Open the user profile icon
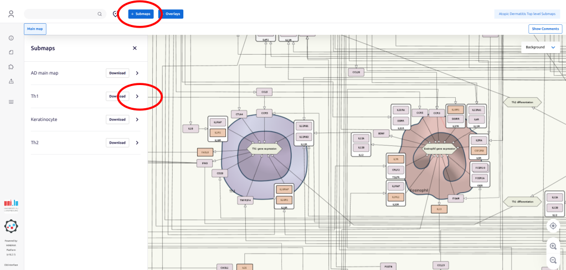Image resolution: width=566 pixels, height=270 pixels. [11, 14]
